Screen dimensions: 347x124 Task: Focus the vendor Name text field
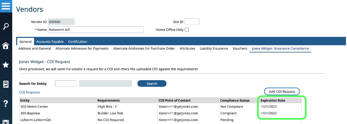point(96,30)
